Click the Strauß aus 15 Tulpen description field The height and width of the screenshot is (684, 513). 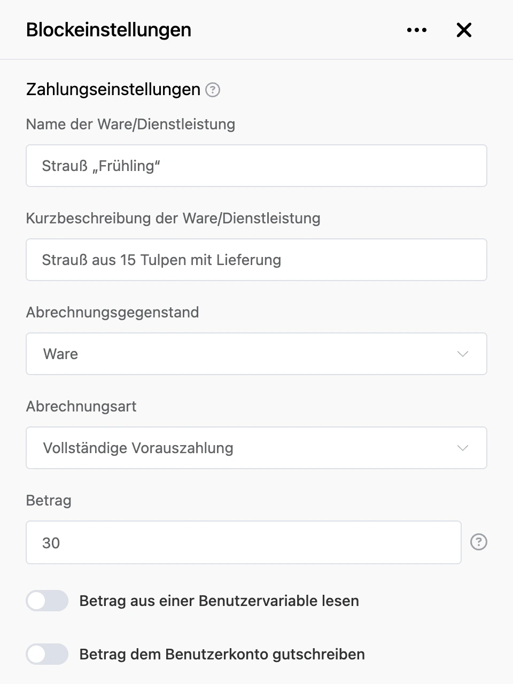click(x=256, y=260)
